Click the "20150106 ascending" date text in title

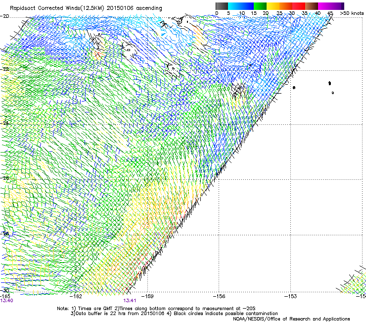tap(135, 8)
